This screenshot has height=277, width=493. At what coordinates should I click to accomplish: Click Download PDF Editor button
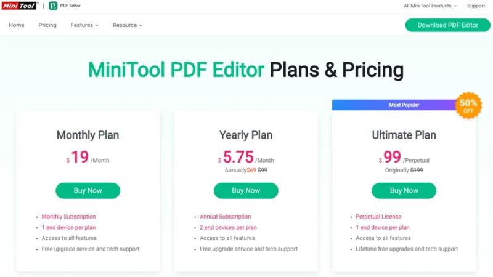(x=447, y=25)
